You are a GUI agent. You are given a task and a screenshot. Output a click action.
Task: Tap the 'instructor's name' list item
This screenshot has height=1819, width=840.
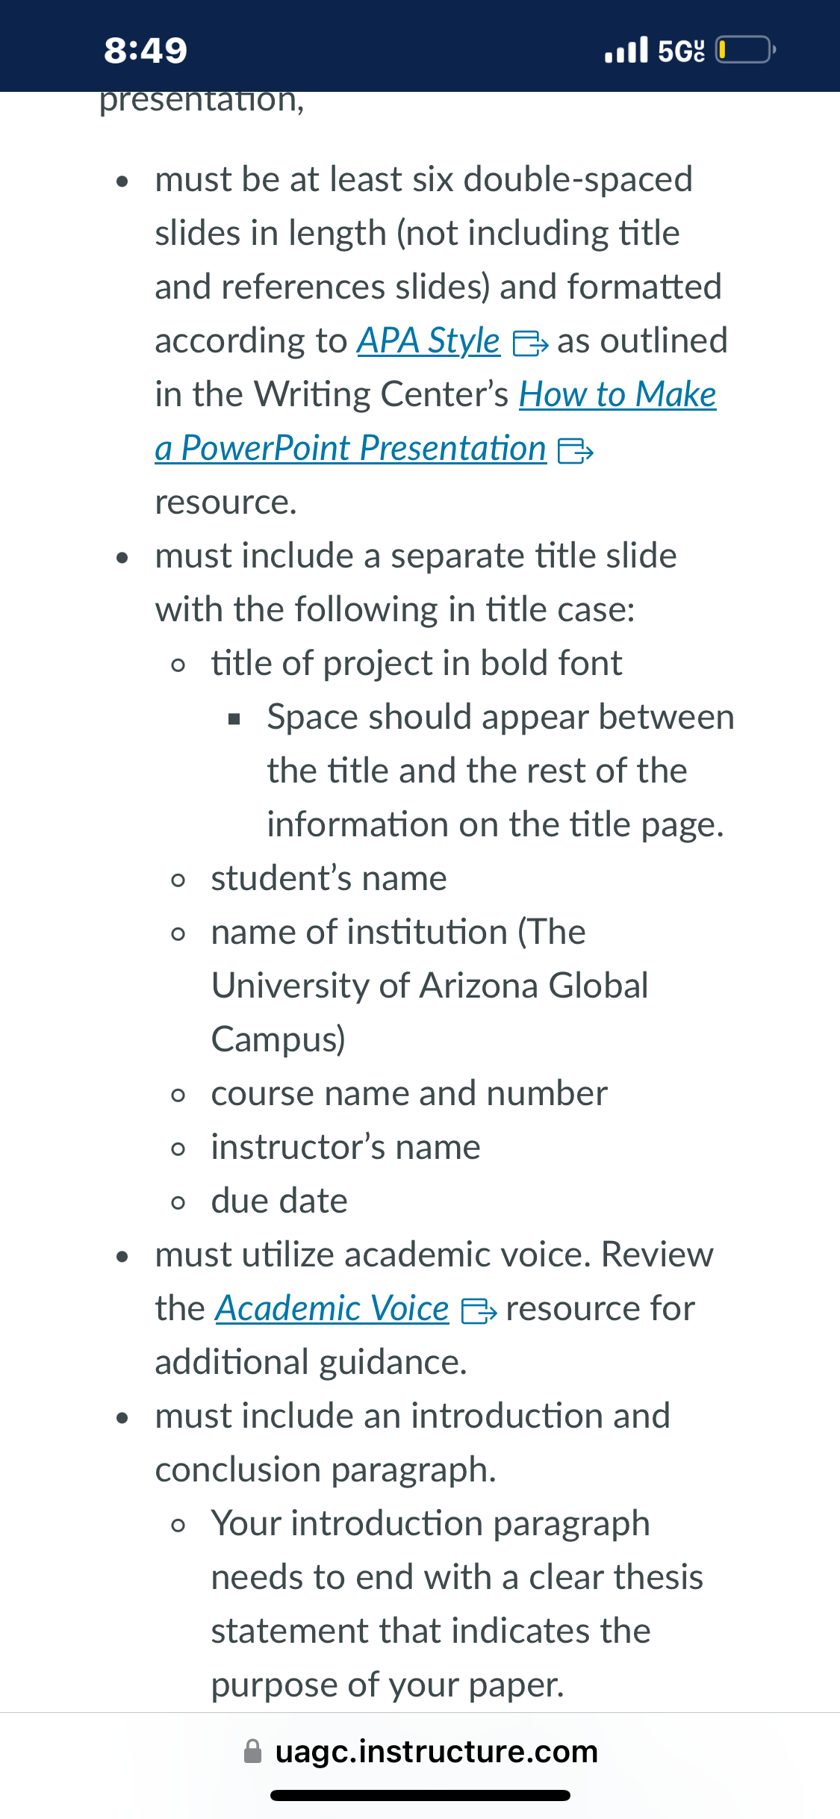click(x=346, y=1147)
